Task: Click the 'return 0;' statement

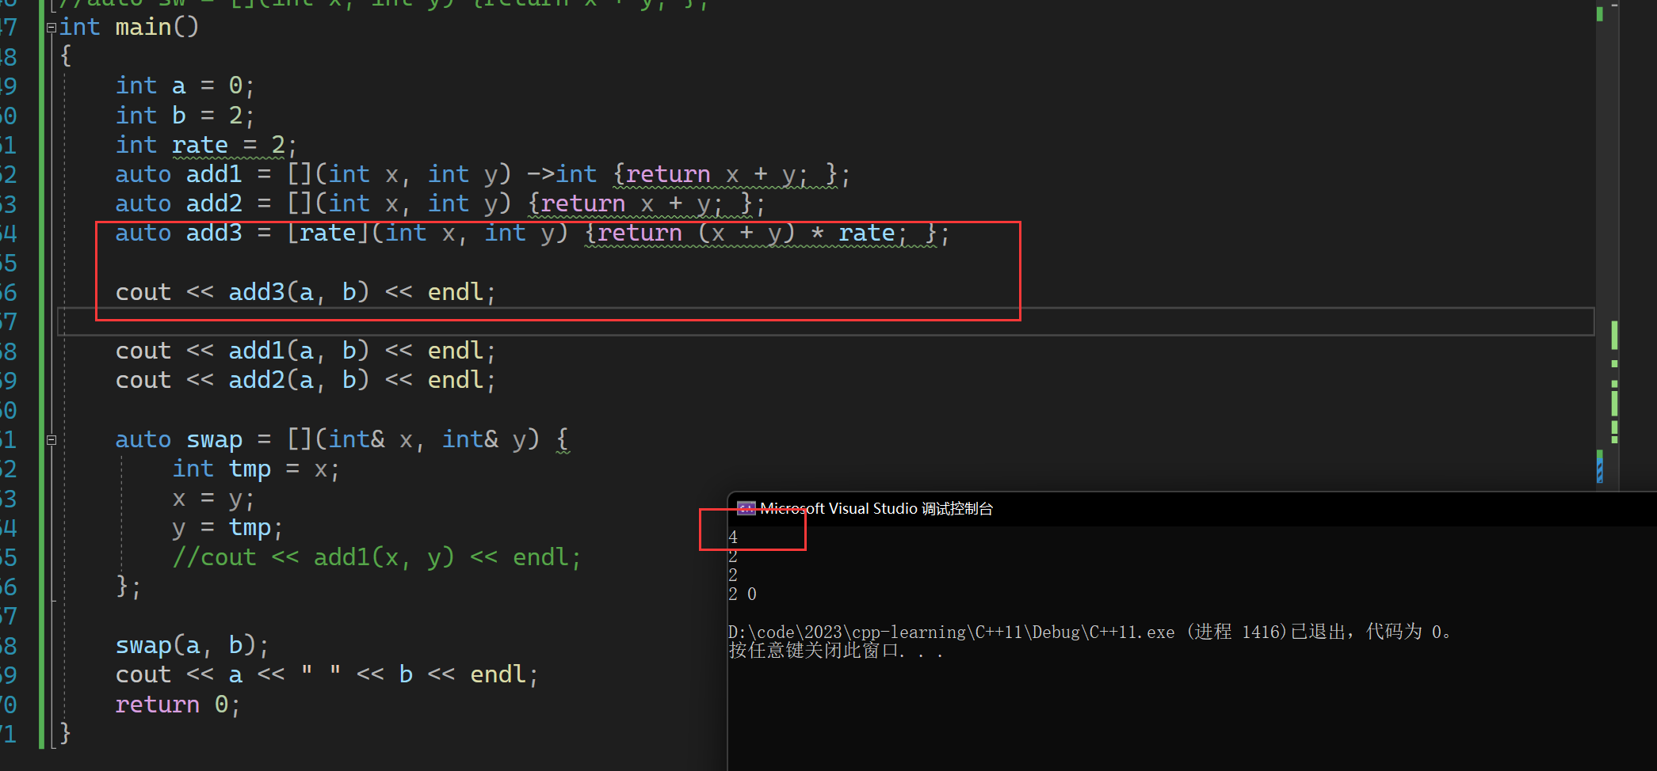Action: (x=178, y=705)
